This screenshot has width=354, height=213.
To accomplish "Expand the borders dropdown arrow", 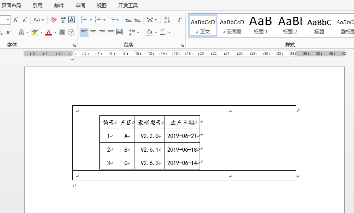I will click(x=169, y=32).
